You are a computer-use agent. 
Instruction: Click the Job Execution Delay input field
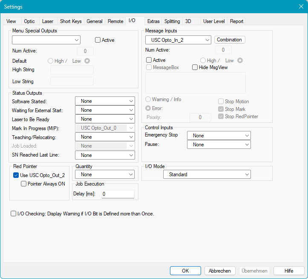(118, 194)
